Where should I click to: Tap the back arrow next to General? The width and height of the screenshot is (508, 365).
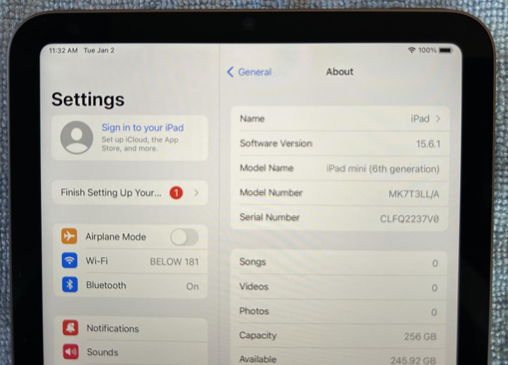tap(230, 72)
